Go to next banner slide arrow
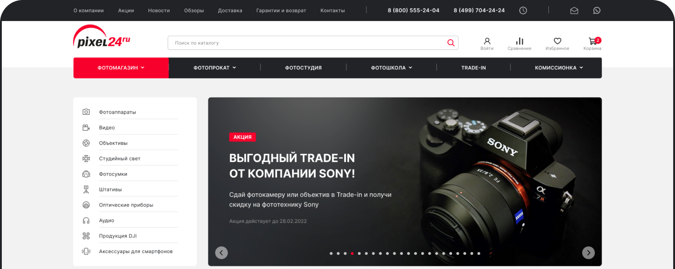Screen dimensions: 675x269 coord(588,253)
